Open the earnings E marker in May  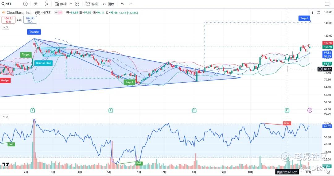111,110
